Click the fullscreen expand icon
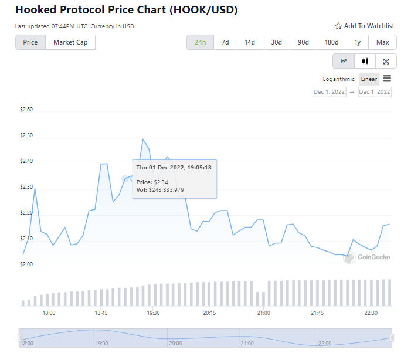 click(386, 61)
